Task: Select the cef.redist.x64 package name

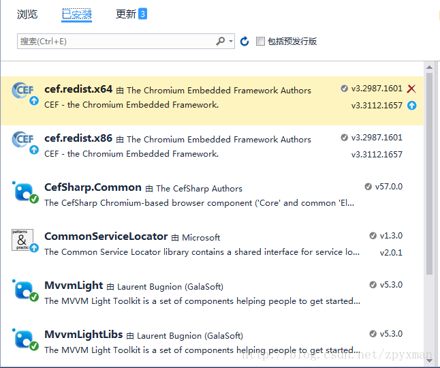Action: click(78, 89)
